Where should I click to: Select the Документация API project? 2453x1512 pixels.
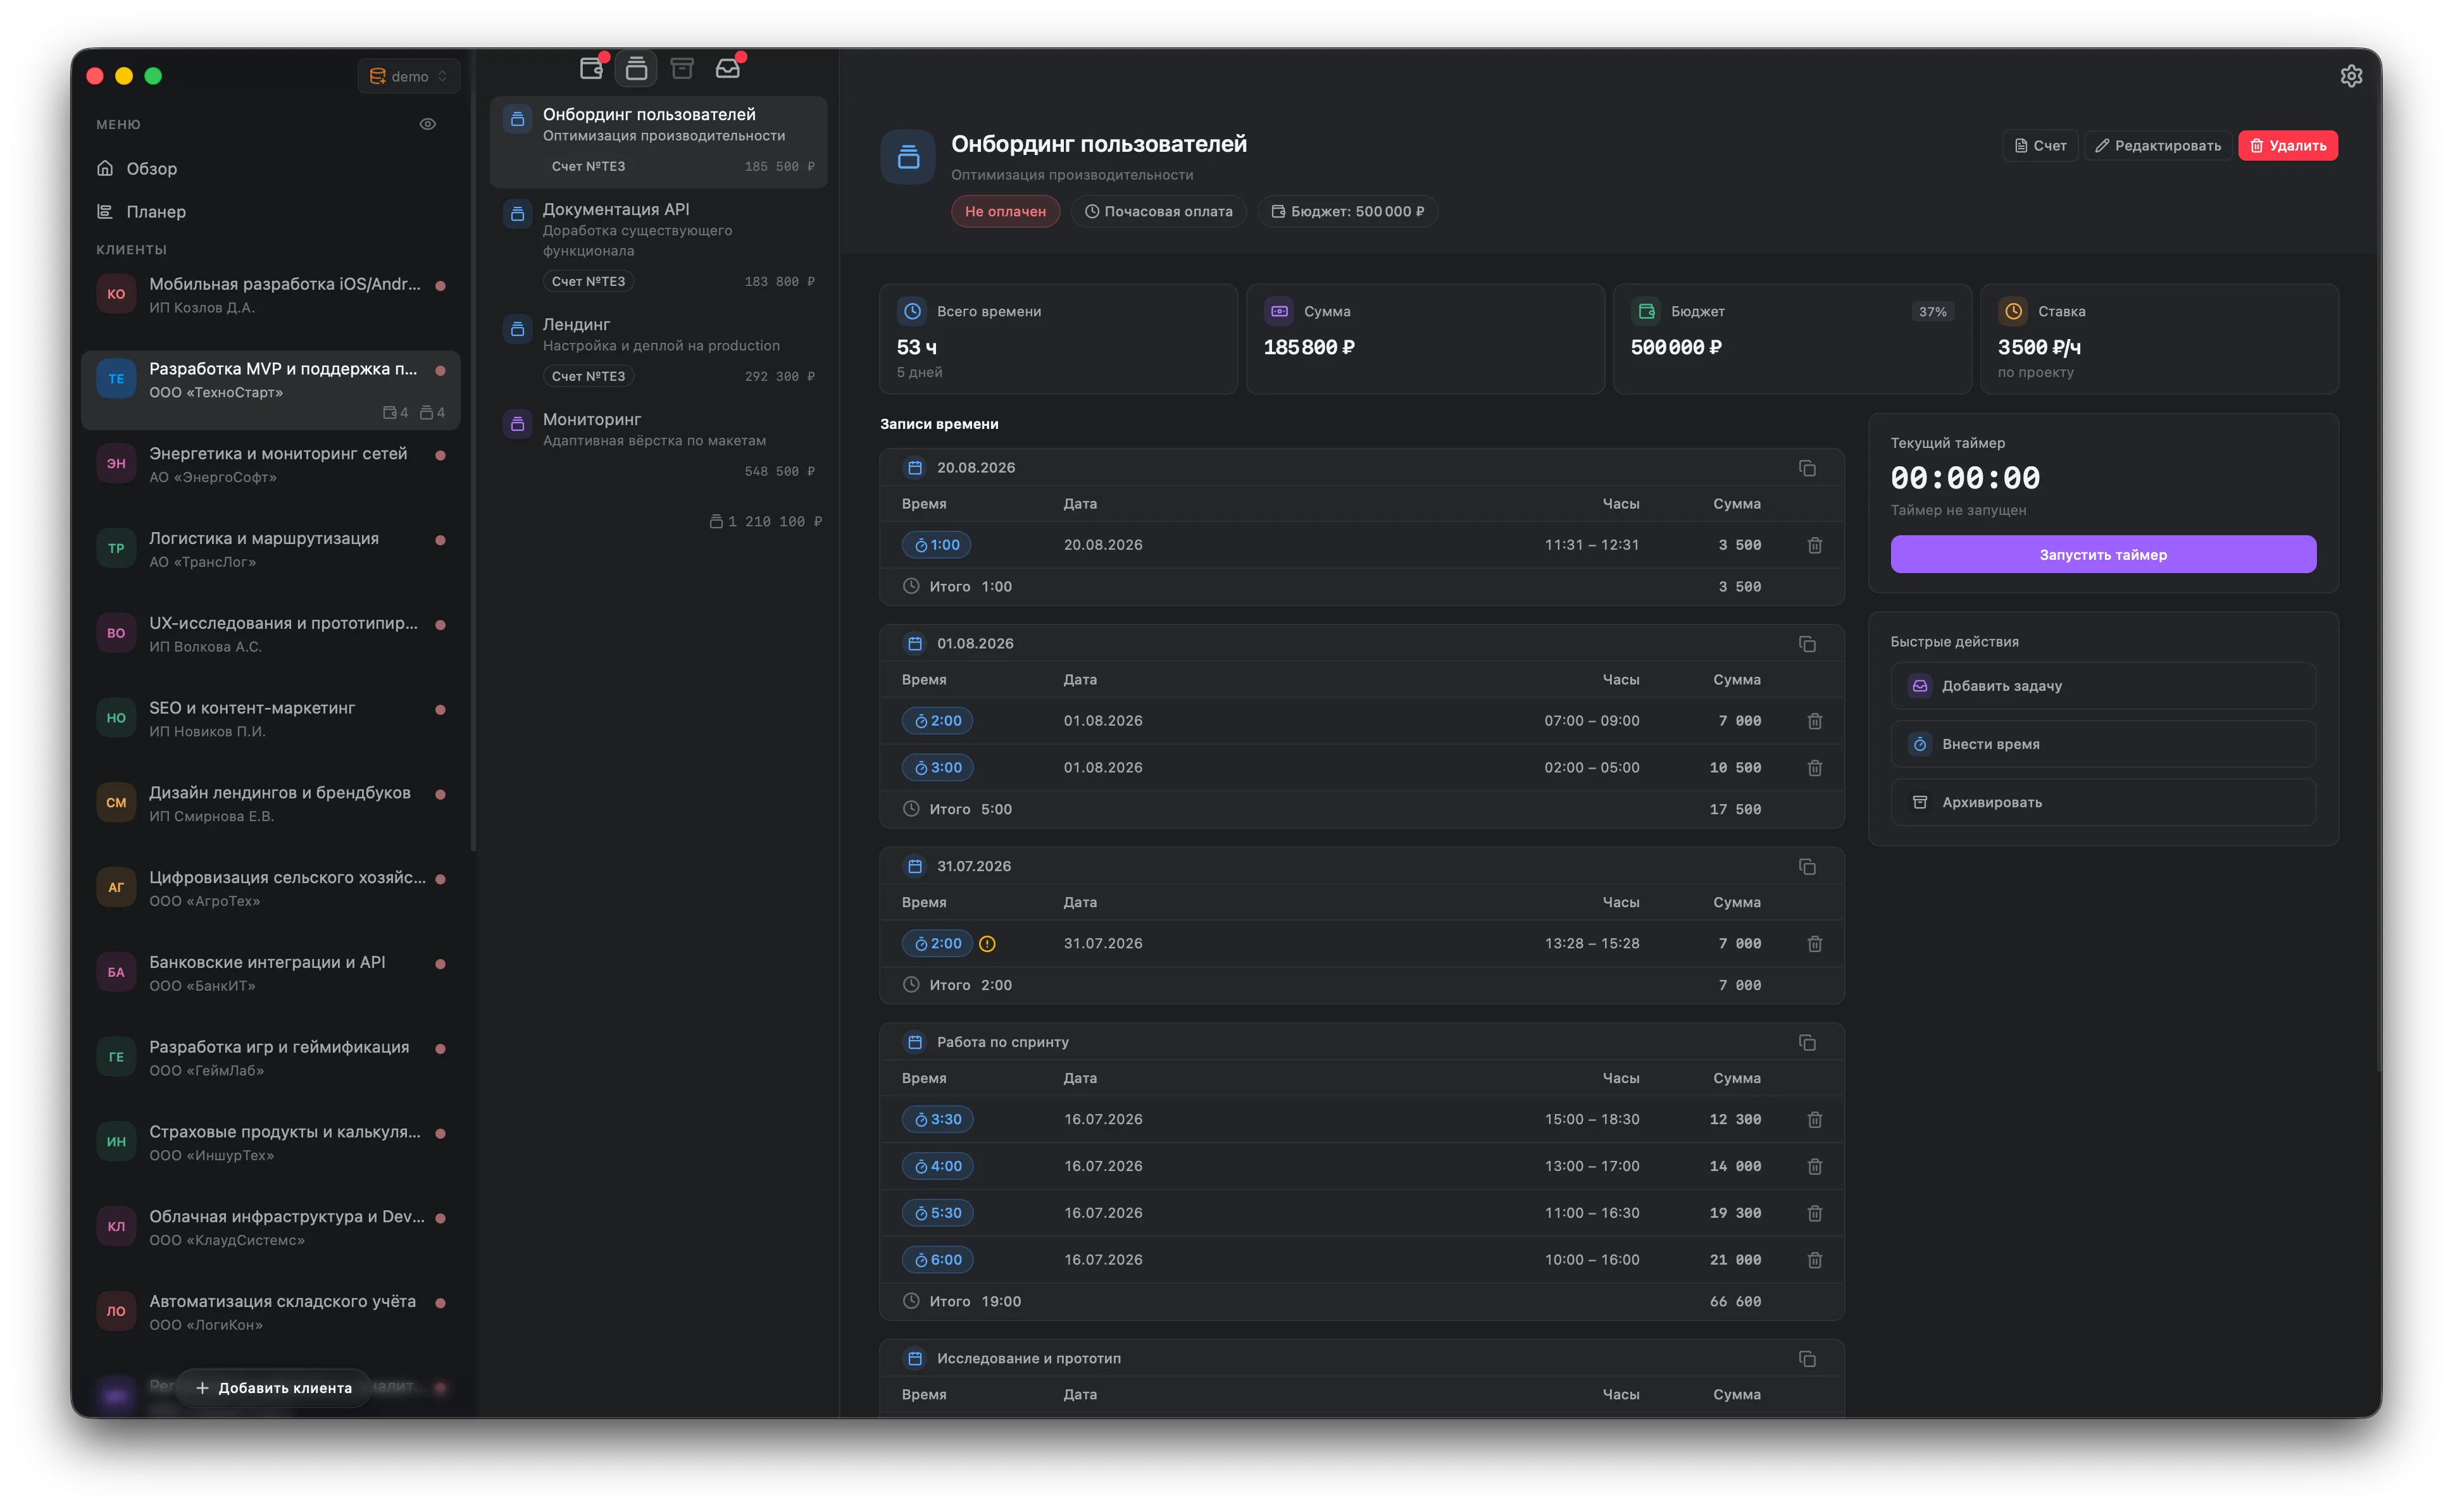point(658,245)
